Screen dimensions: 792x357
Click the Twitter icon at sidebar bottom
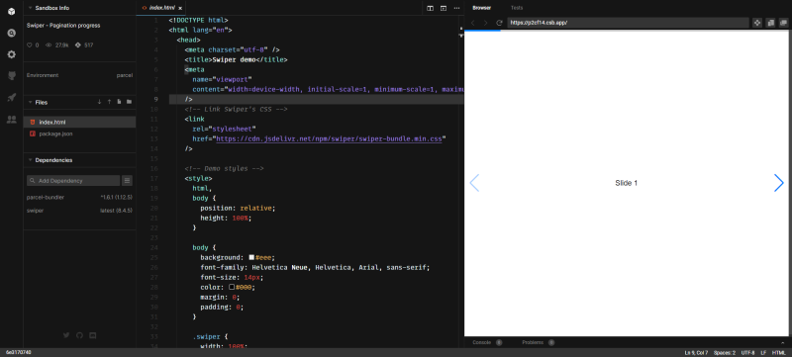pyautogui.click(x=66, y=335)
